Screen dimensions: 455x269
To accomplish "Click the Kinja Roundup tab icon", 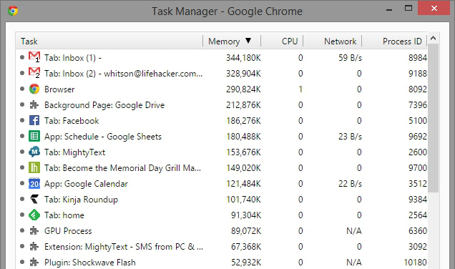I will pyautogui.click(x=34, y=199).
